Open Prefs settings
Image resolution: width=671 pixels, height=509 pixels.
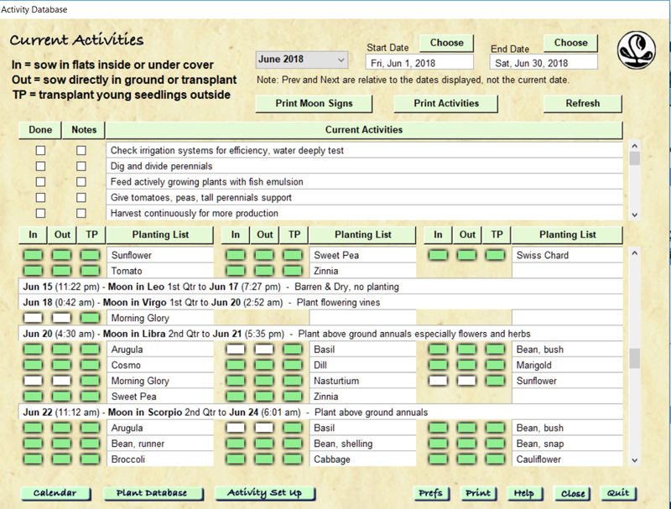(x=431, y=493)
